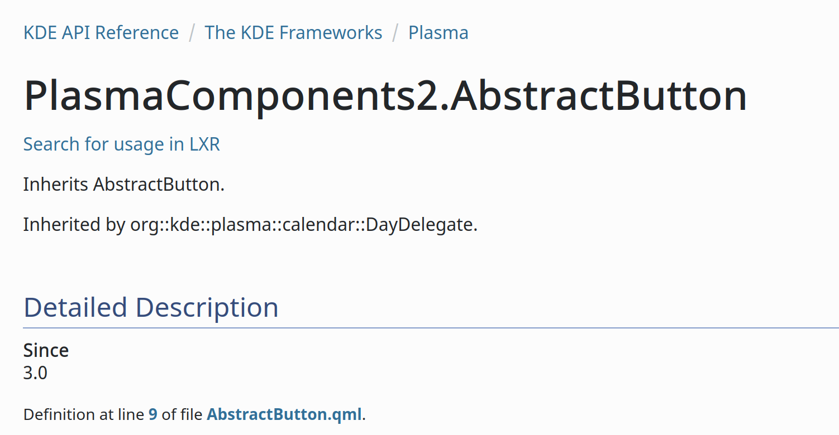
Task: Open the KDE API Reference breadcrumb link
Action: coord(101,32)
